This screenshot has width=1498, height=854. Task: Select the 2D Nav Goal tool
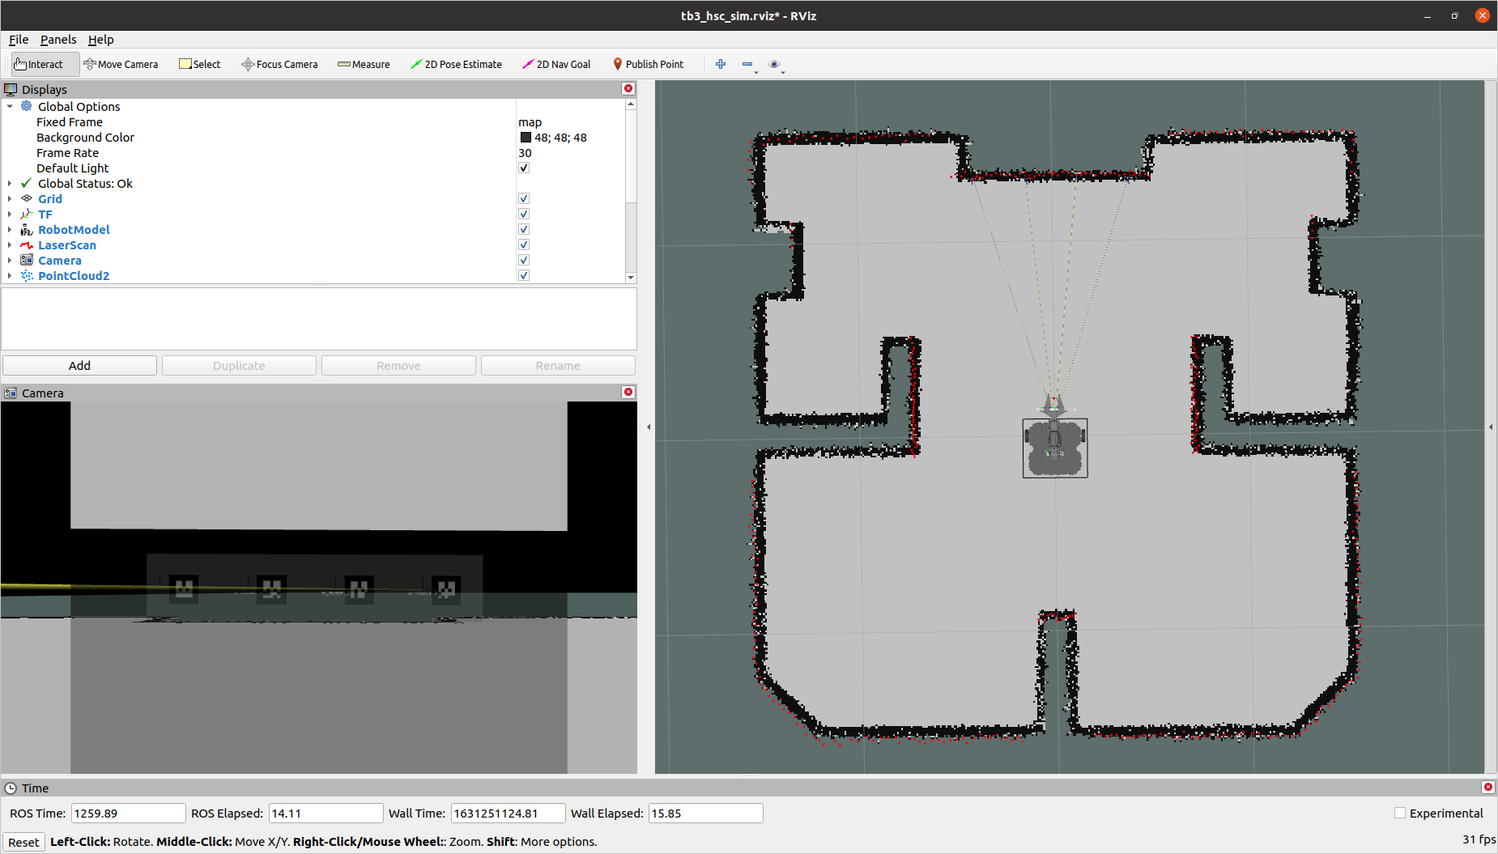pyautogui.click(x=556, y=64)
